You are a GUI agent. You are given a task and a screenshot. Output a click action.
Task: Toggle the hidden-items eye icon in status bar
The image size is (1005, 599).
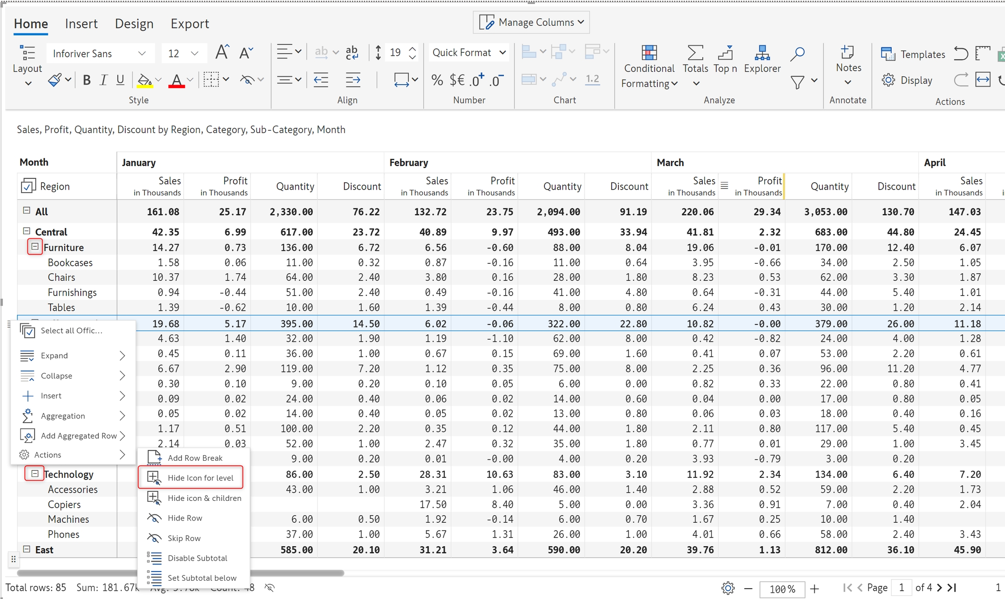[x=270, y=588]
